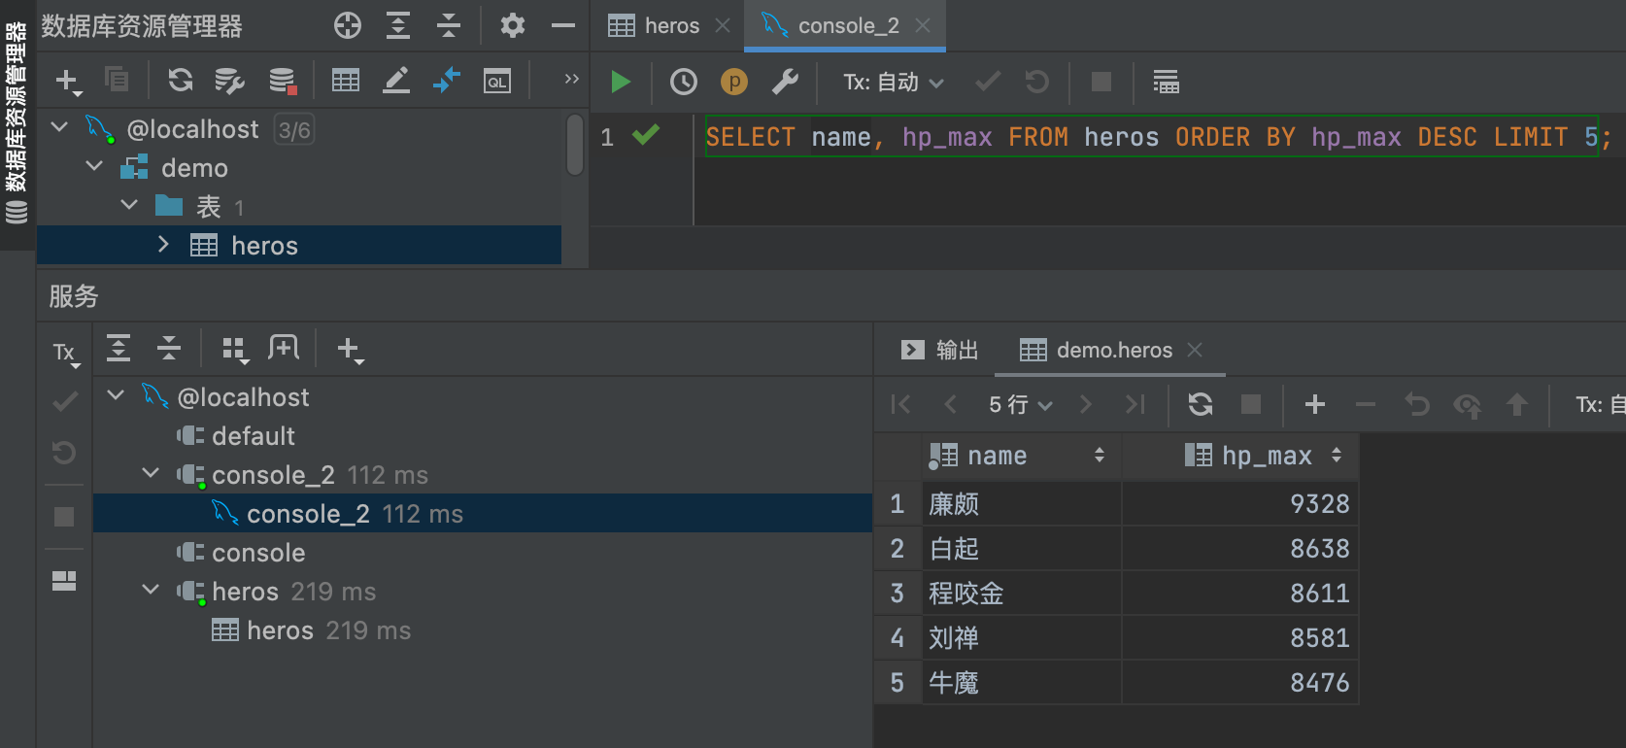1626x748 pixels.
Task: Show more explorer toolbar items via double chevron
Action: click(x=572, y=80)
